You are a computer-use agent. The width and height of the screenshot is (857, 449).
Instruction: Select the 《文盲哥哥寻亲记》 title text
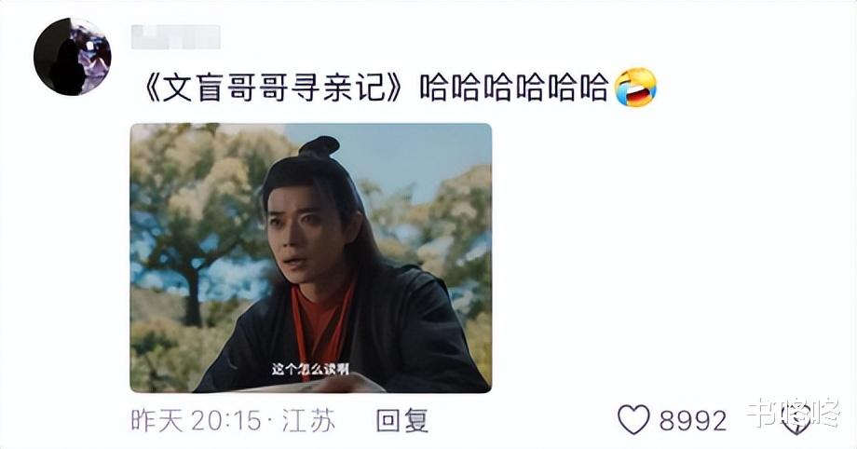(273, 88)
